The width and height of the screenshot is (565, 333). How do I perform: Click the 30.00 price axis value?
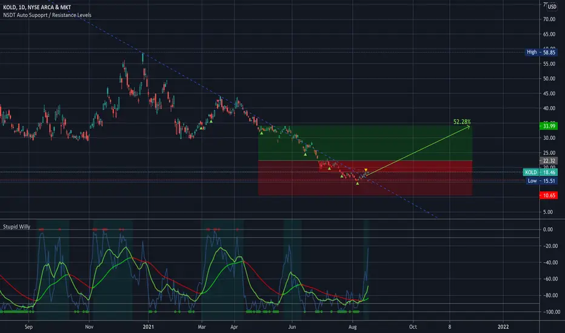(x=549, y=138)
